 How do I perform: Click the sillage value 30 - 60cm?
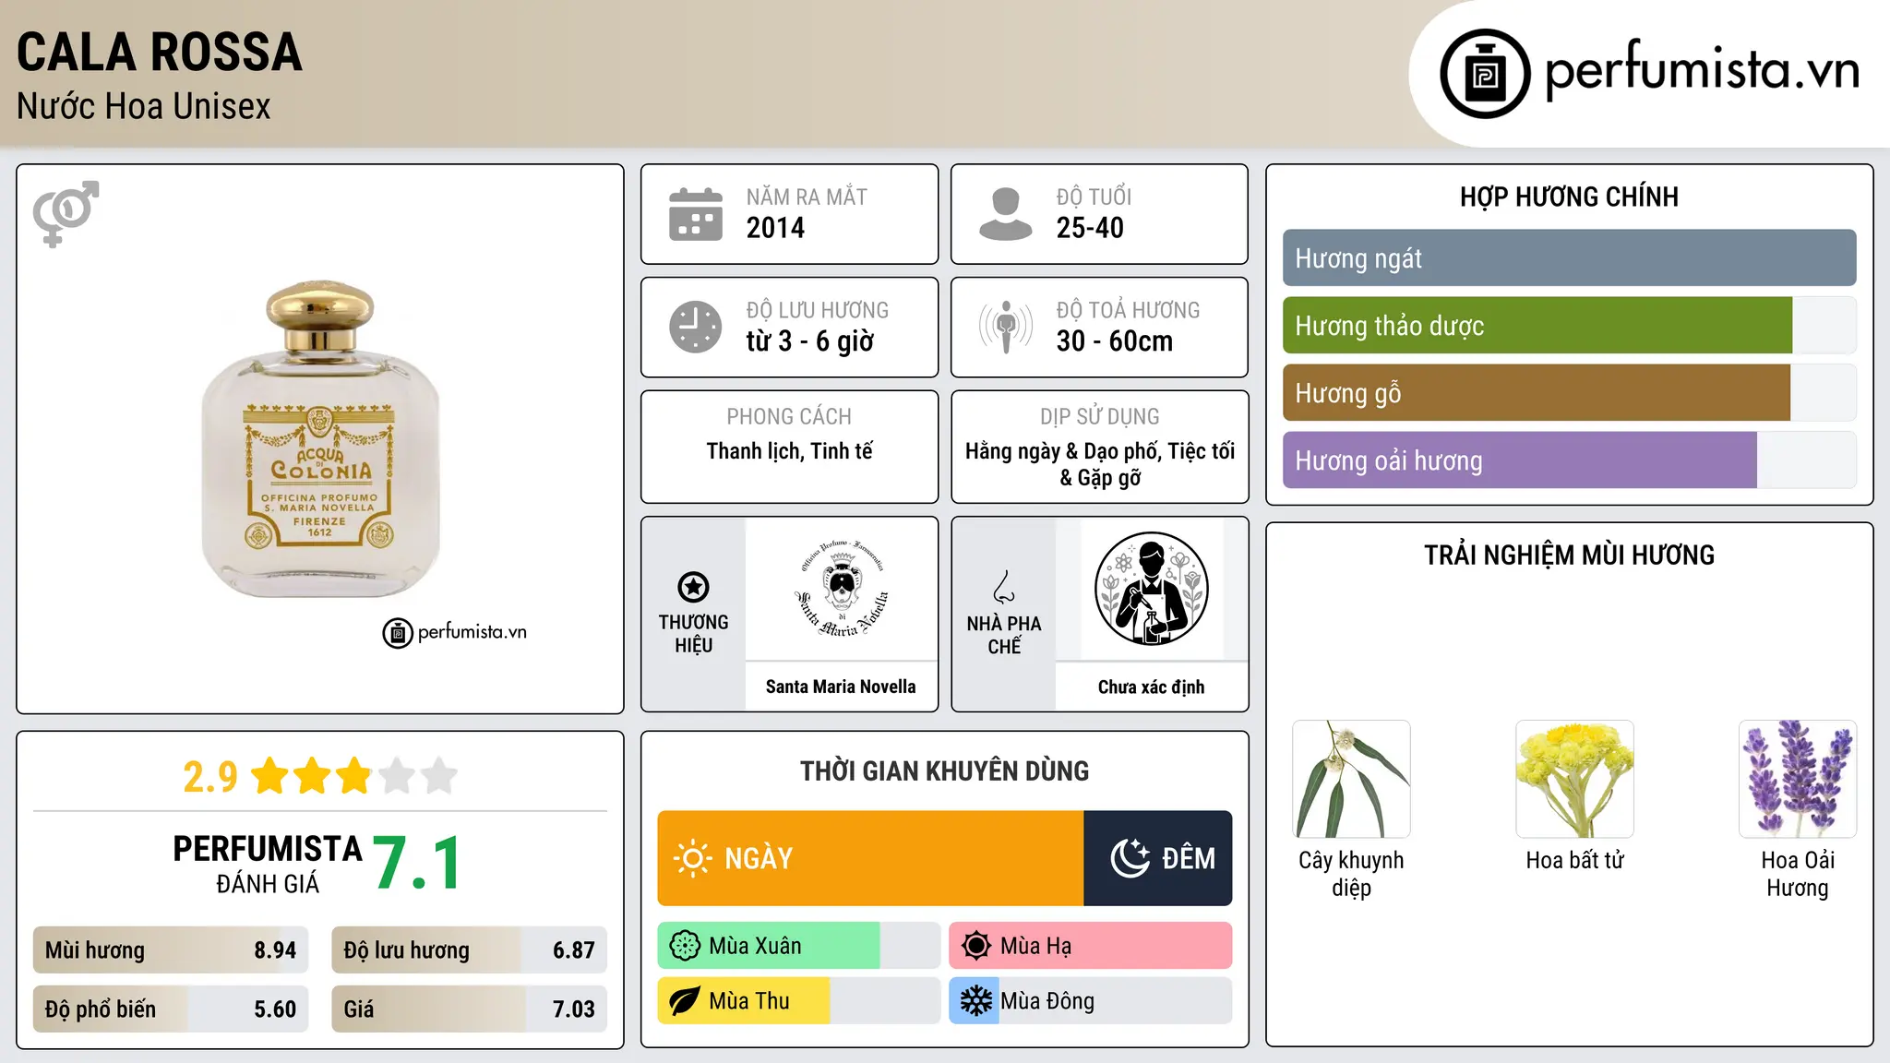click(1115, 341)
